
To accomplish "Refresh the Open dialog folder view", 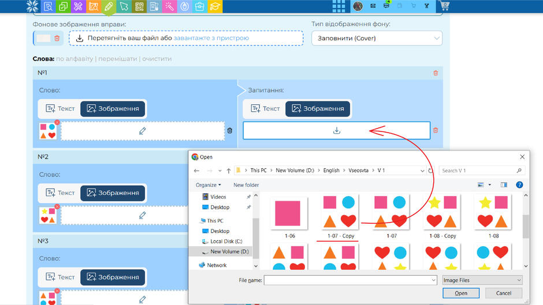I will [430, 171].
